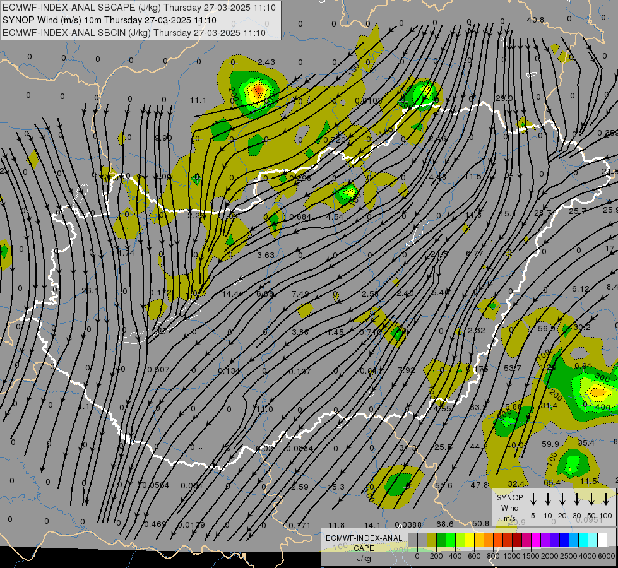The height and width of the screenshot is (568, 618).
Task: Click the 4.54 value on the map
Action: 335,217
